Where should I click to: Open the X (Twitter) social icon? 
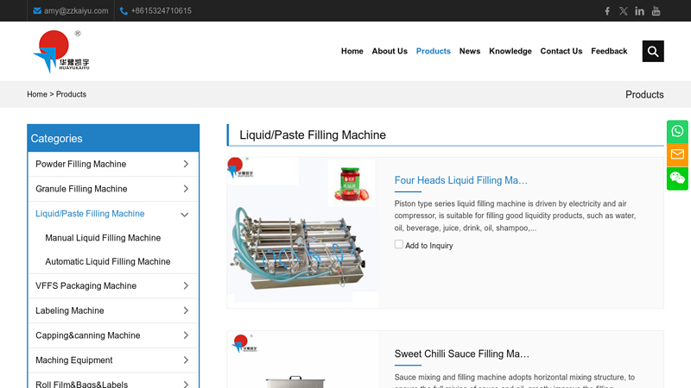pos(623,11)
